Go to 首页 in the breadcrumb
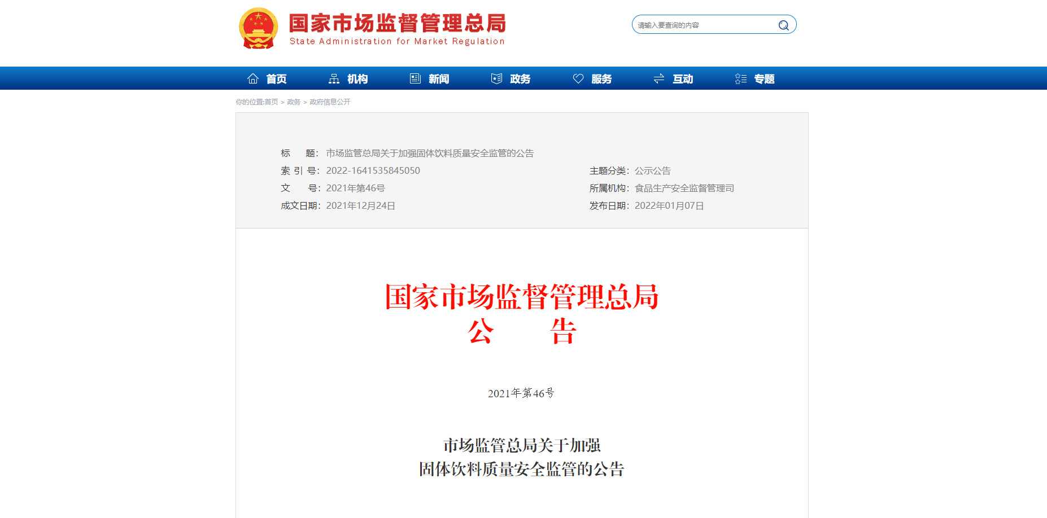This screenshot has width=1047, height=518. tap(272, 102)
